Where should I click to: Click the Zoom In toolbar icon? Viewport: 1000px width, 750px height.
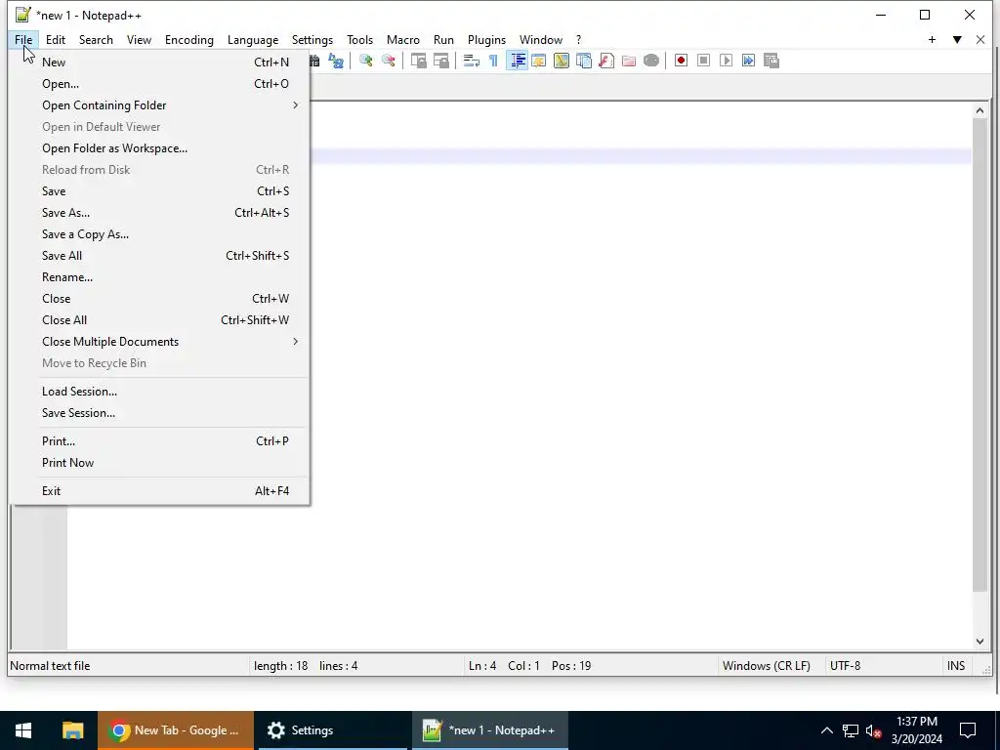pos(366,61)
